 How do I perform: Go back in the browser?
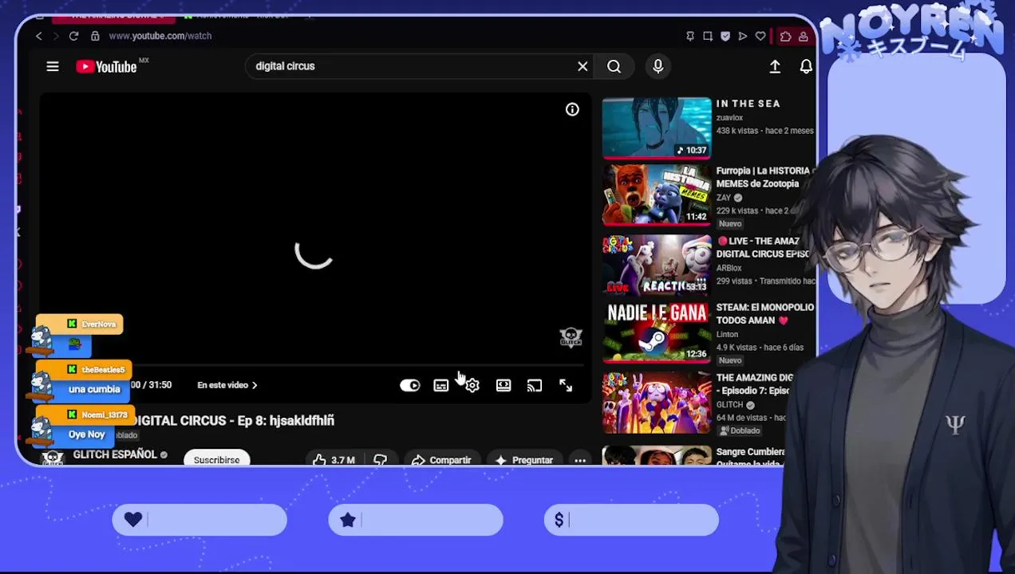(38, 36)
